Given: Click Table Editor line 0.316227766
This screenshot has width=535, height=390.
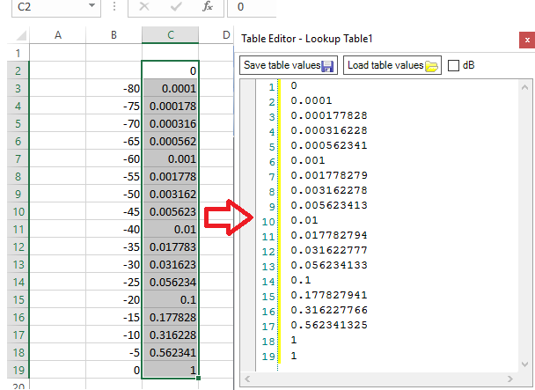Looking at the screenshot, I should 329,311.
